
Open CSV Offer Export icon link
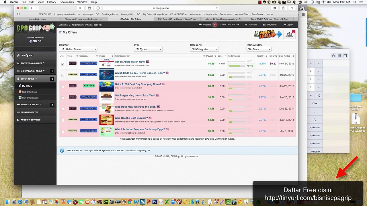(20, 98)
